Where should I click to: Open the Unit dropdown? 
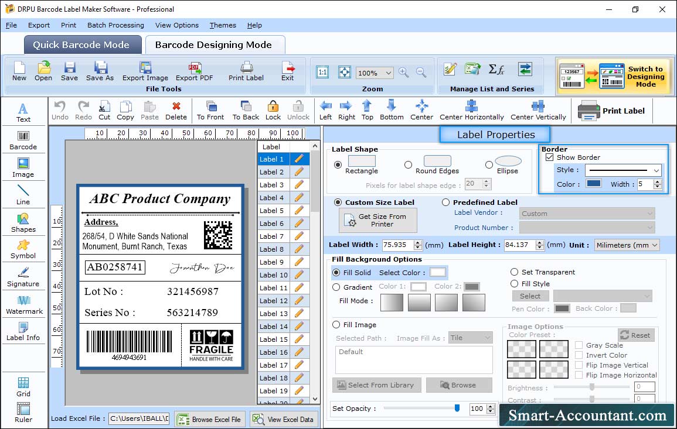[627, 245]
